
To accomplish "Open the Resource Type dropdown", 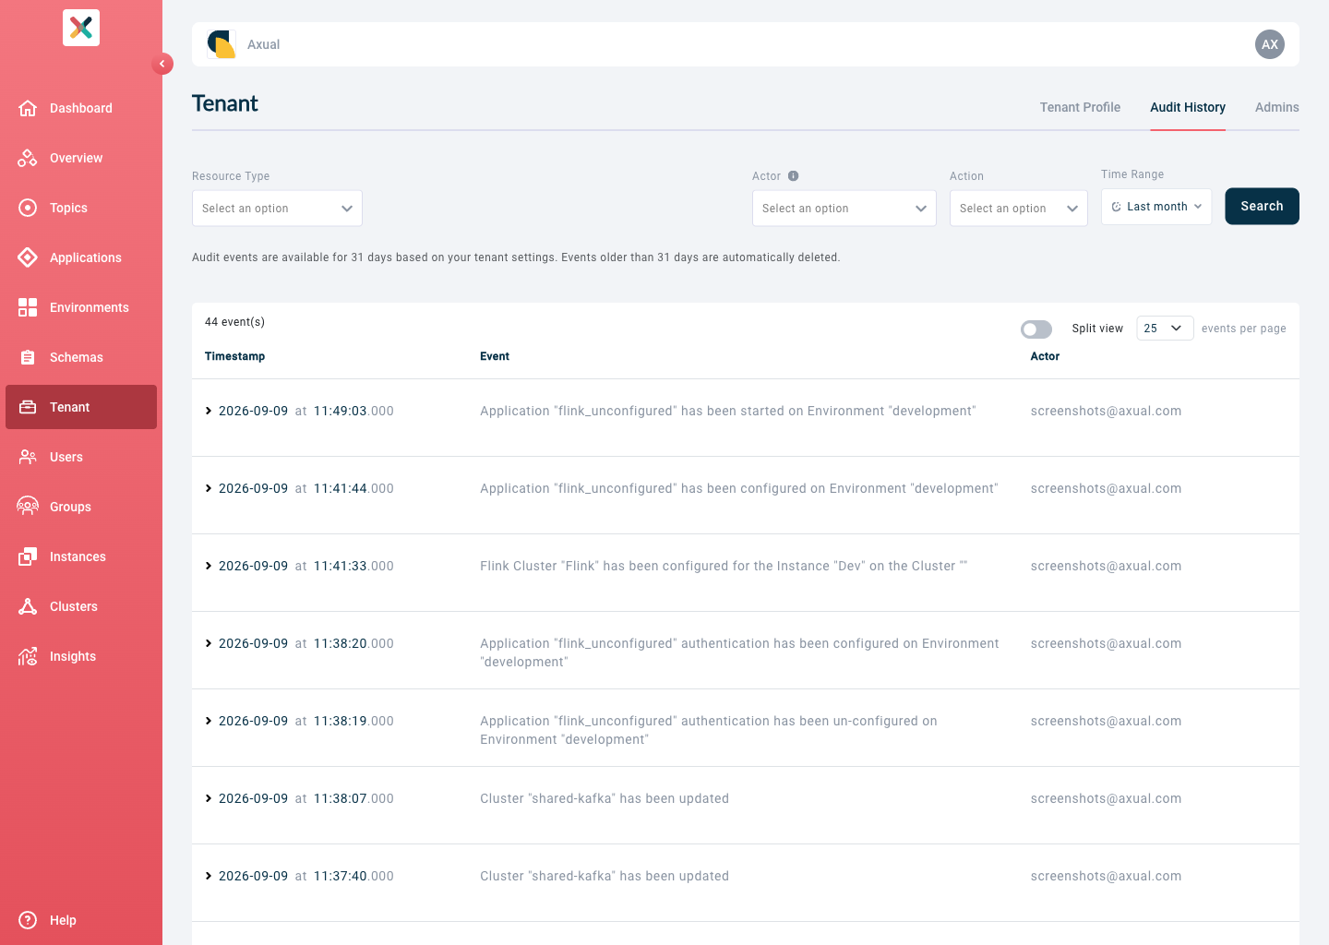I will pyautogui.click(x=277, y=209).
